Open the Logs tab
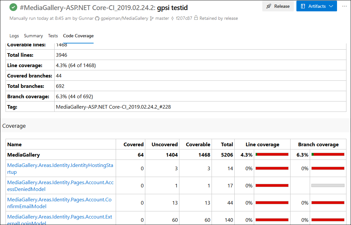 pos(14,36)
